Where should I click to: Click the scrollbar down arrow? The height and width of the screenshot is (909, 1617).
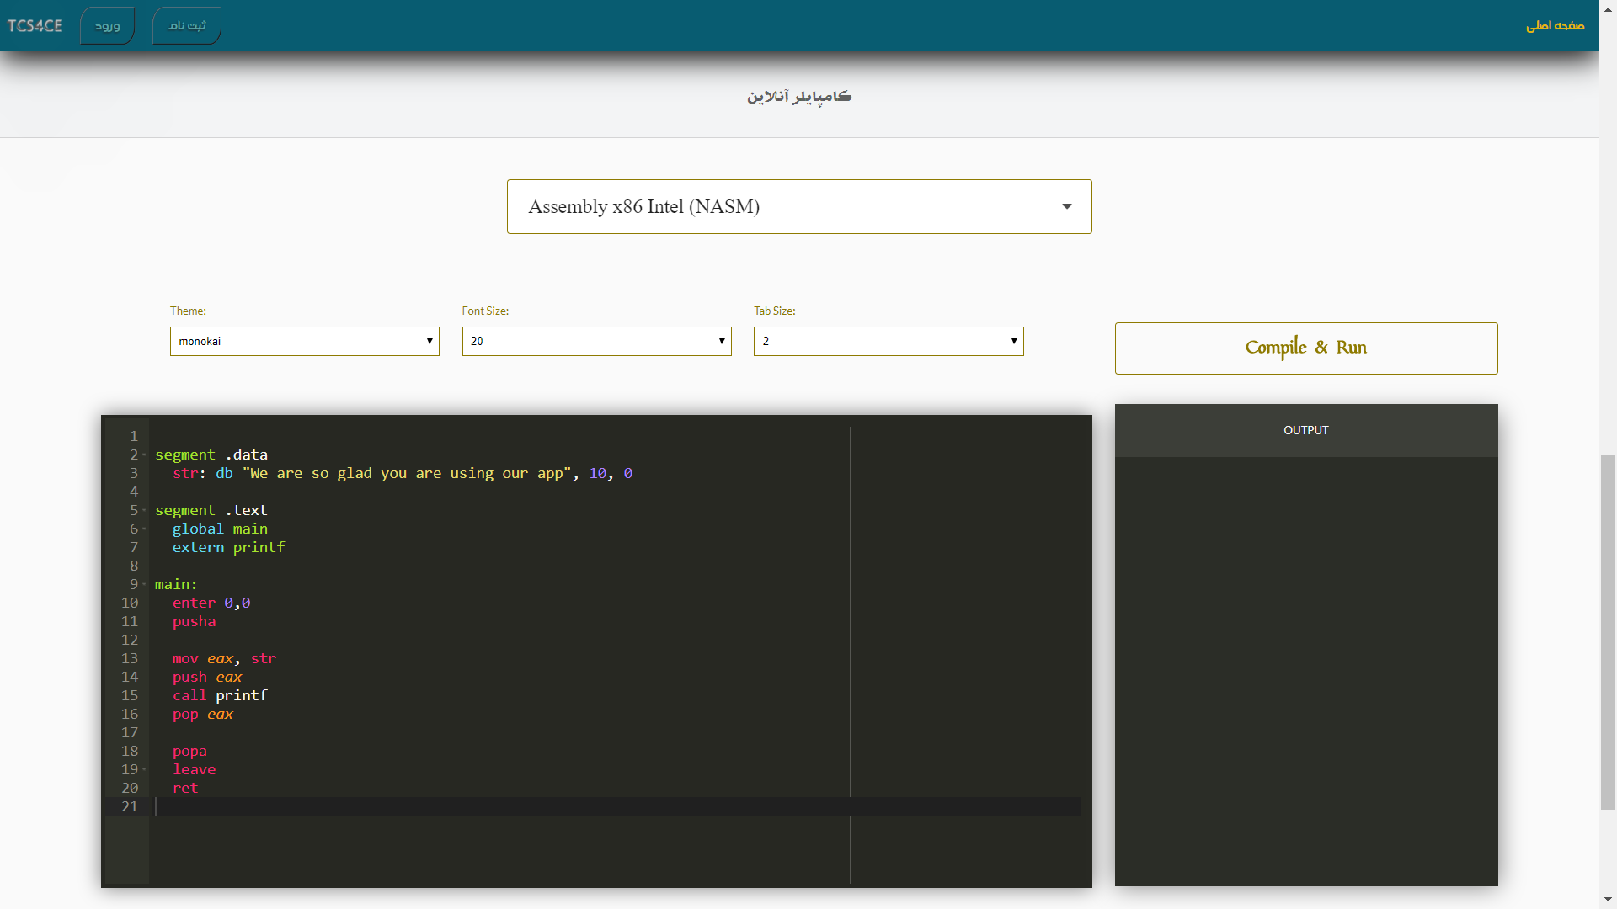1608,901
